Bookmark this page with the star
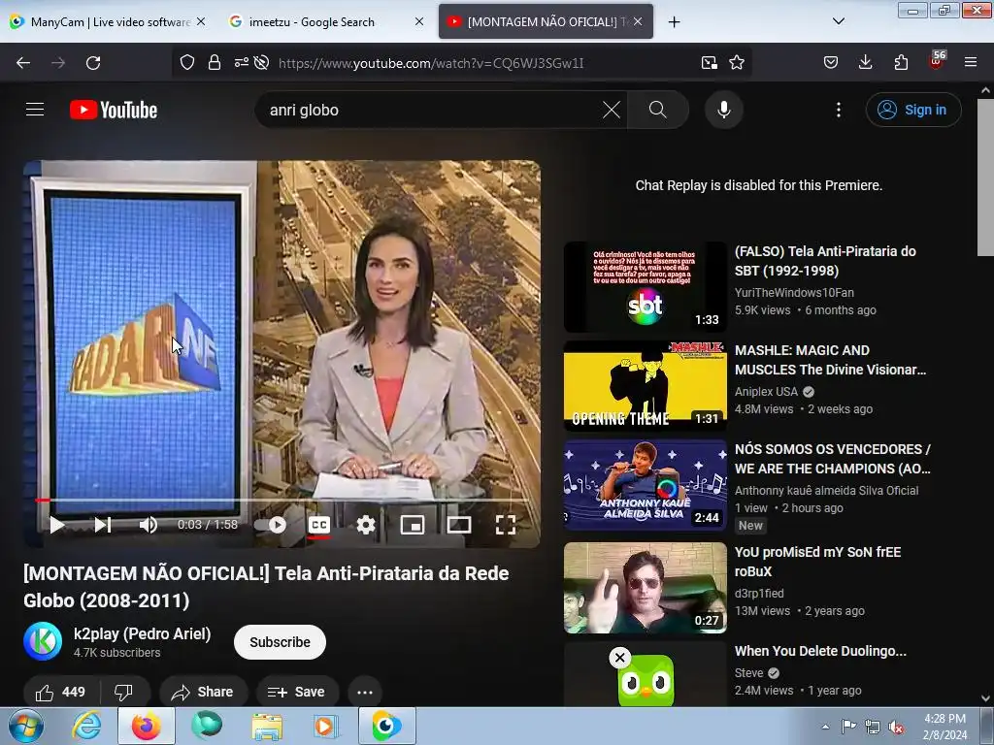 (x=737, y=62)
